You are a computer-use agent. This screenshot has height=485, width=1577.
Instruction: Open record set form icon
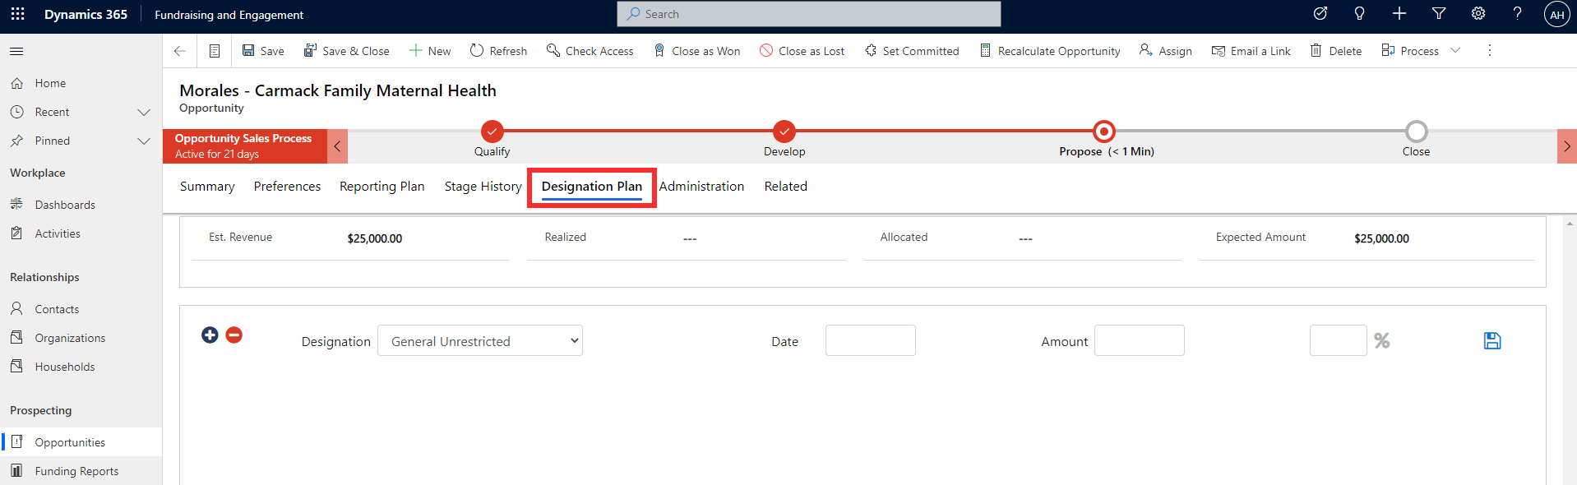click(x=215, y=51)
